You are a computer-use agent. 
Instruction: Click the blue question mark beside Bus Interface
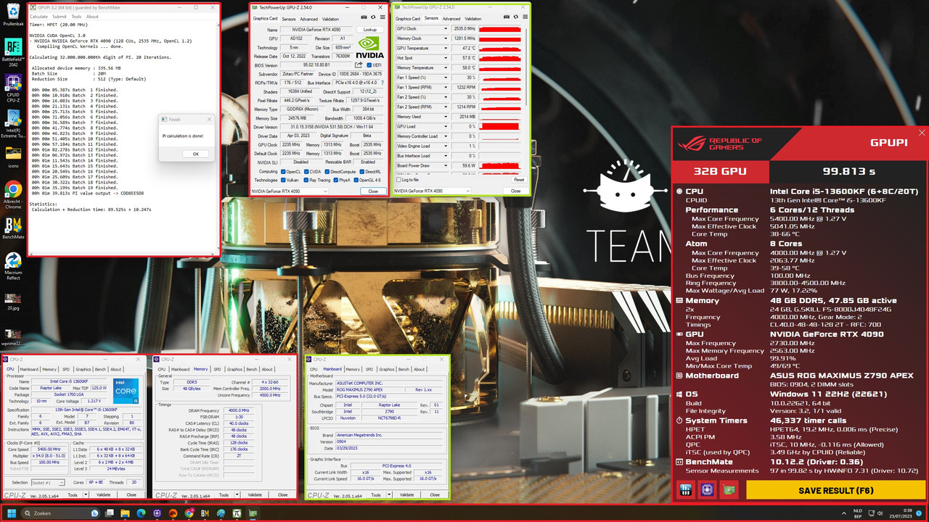(382, 83)
